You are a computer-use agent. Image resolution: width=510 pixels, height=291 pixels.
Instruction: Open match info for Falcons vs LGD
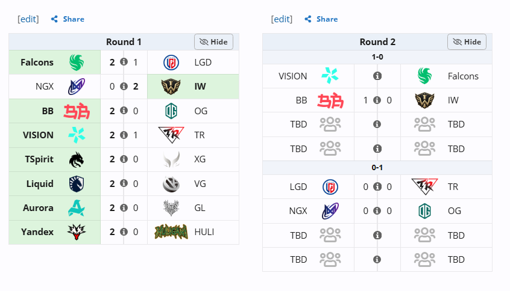point(124,62)
